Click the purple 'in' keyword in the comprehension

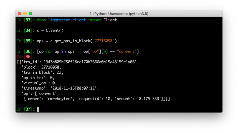tap(64, 51)
